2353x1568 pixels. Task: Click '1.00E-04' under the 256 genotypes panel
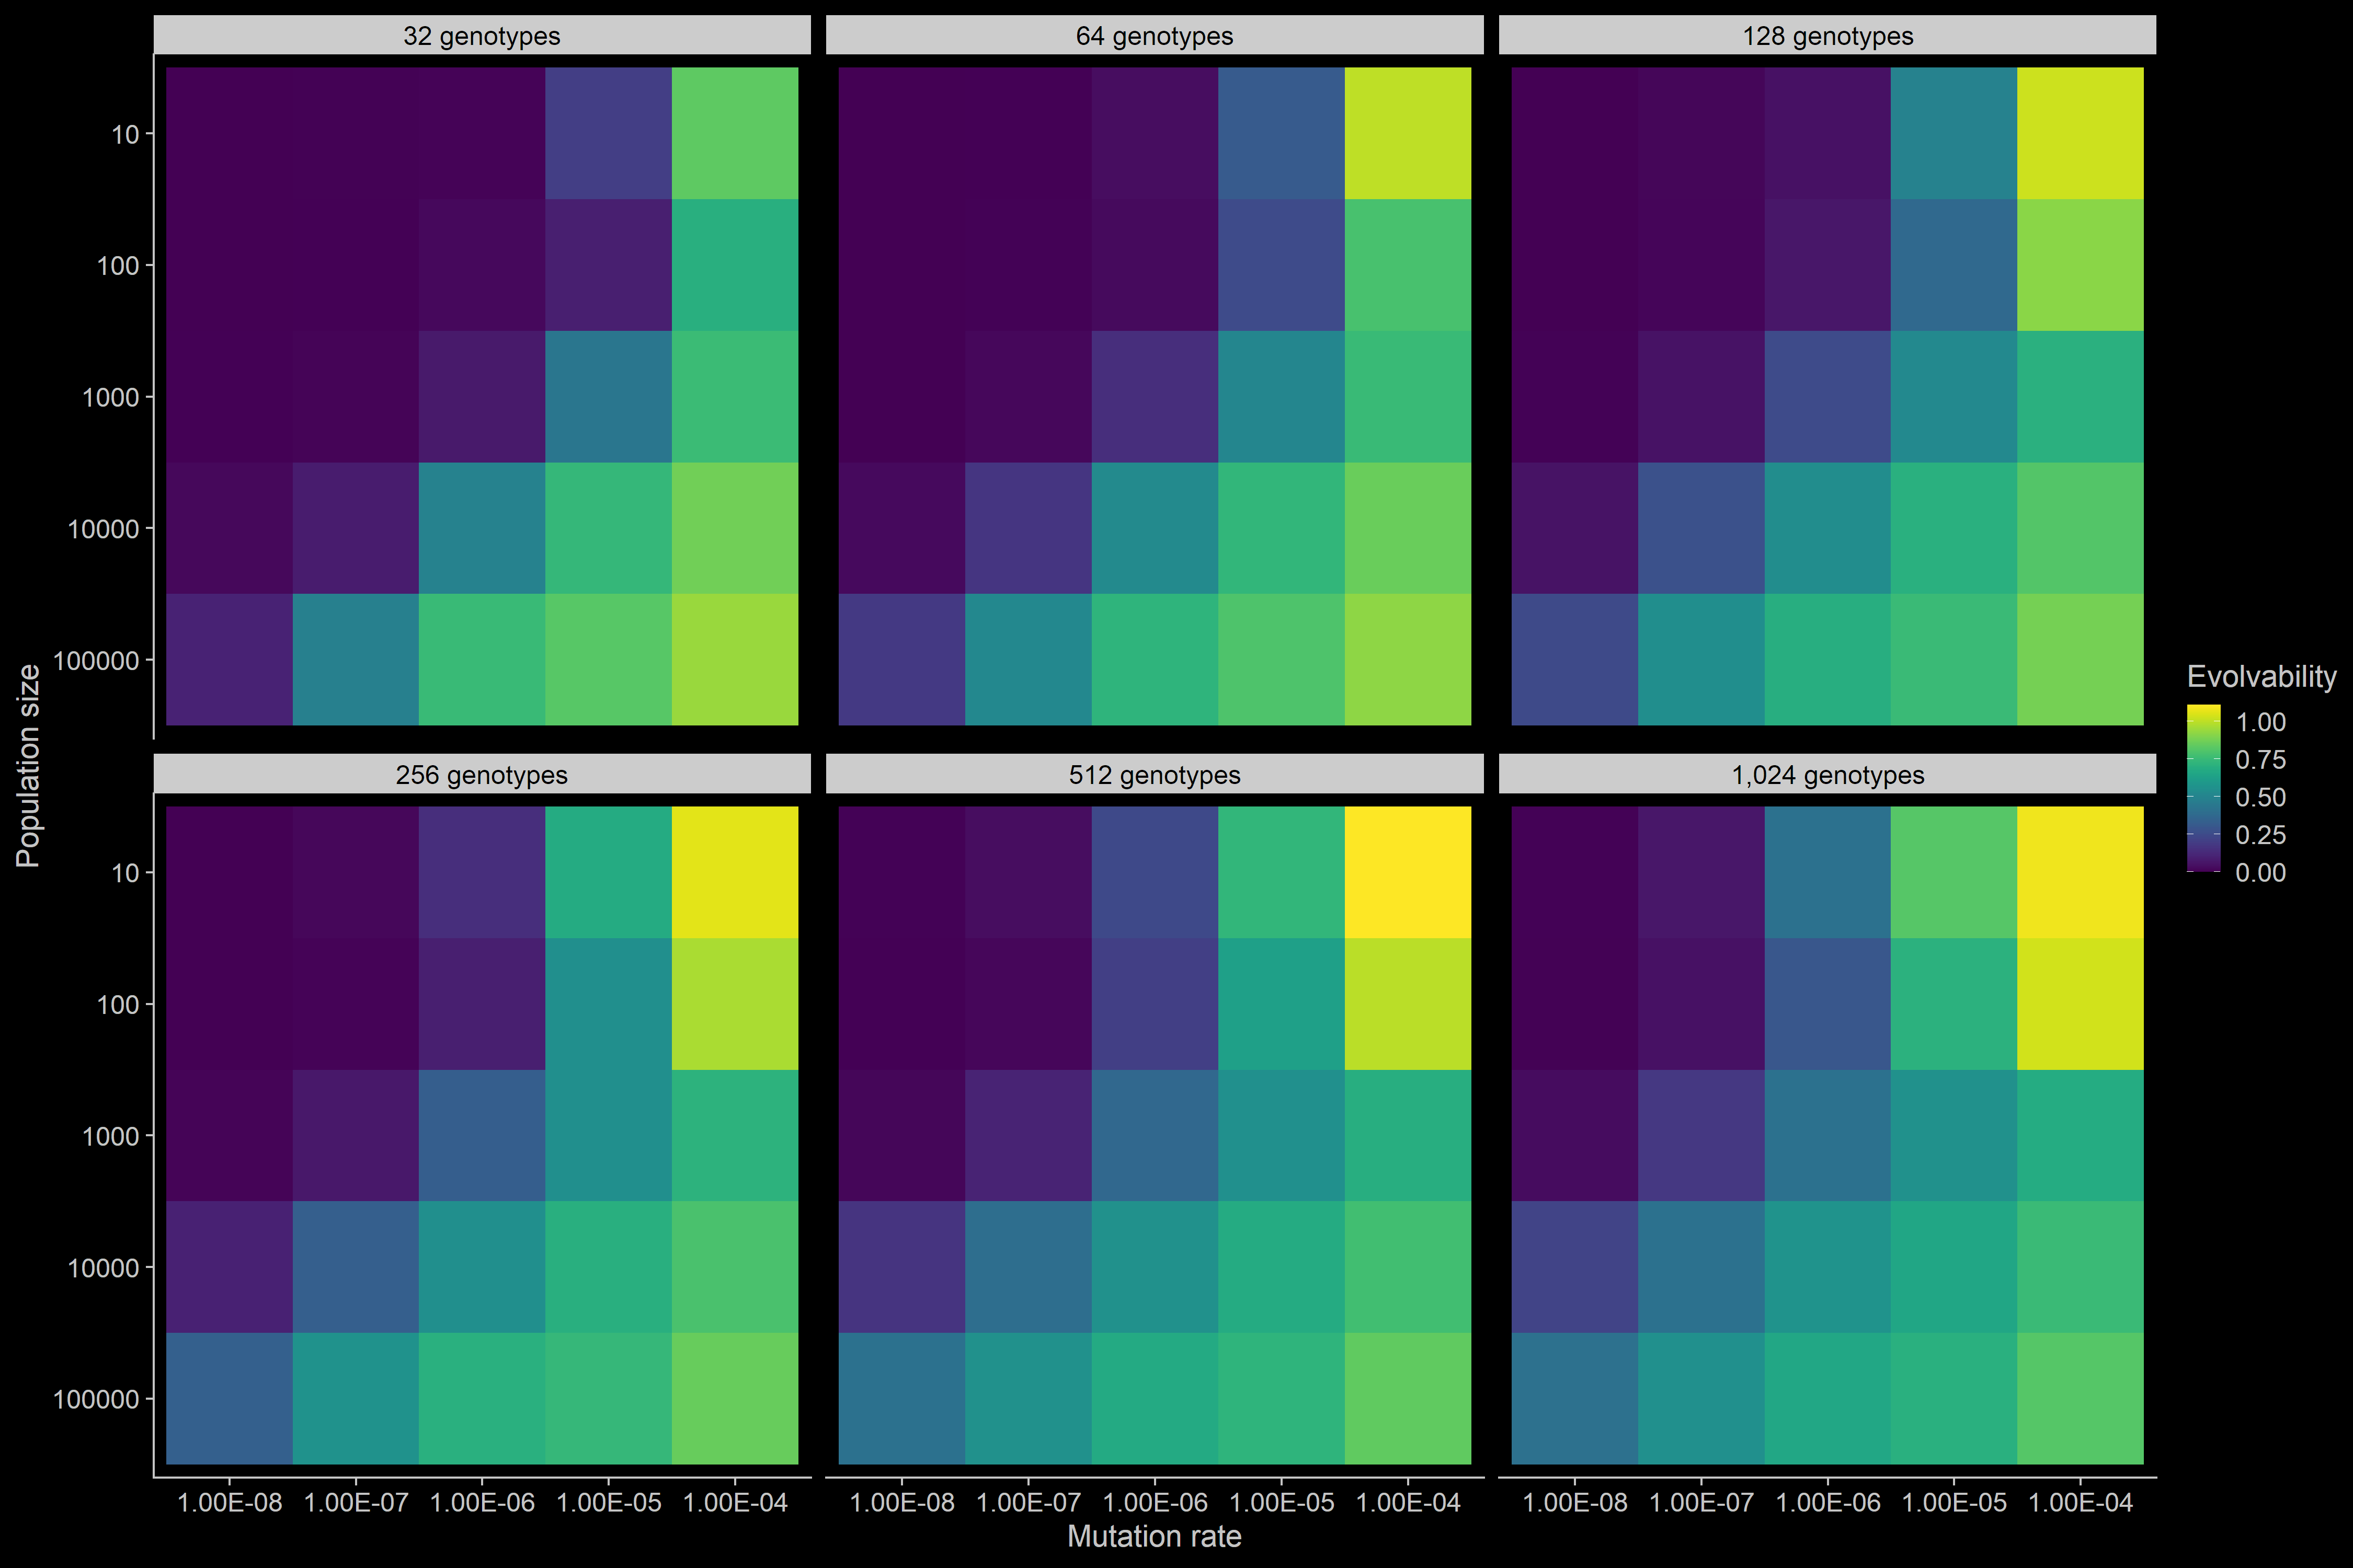tap(735, 1502)
